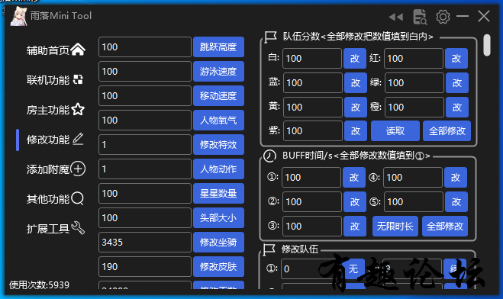Click 全部修改 in team score panel
The height and width of the screenshot is (299, 503).
447,130
